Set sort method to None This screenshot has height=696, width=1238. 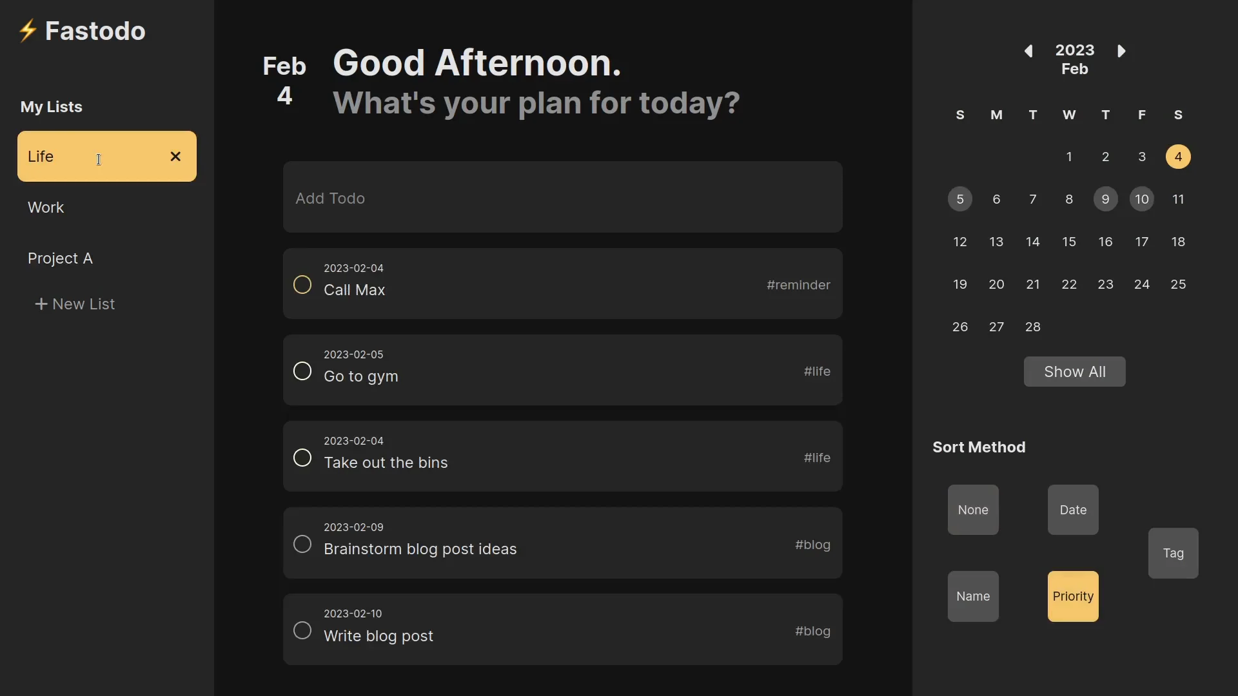click(972, 509)
